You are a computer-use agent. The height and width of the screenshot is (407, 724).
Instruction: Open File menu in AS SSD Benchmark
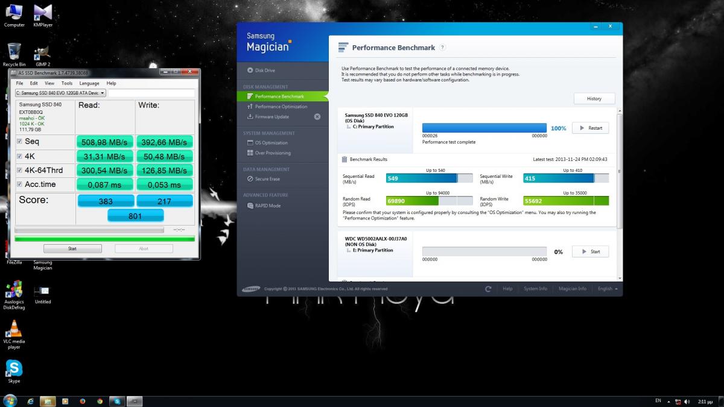pos(19,83)
